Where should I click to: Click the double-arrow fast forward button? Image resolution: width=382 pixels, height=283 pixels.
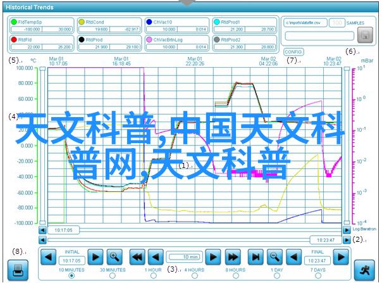tap(233, 256)
